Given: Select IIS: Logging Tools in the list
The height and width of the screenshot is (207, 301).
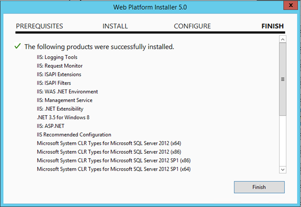Looking at the screenshot, I should (58, 57).
